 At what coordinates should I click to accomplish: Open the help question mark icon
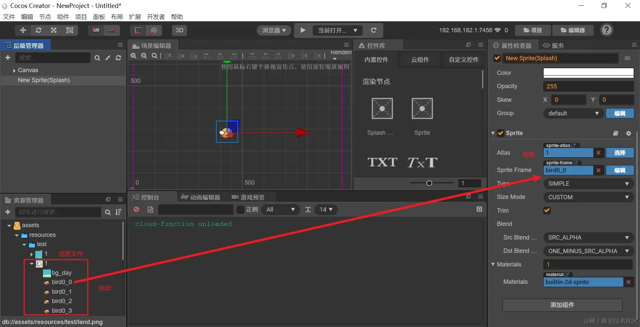[607, 30]
